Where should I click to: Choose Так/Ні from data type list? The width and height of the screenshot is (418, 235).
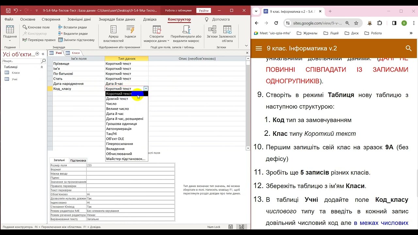(127, 133)
